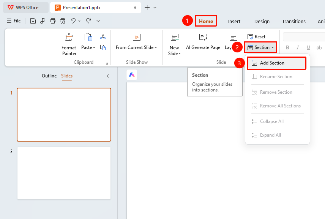The image size is (325, 219).
Task: Click the Save icon in quick access toolbar
Action: click(33, 21)
